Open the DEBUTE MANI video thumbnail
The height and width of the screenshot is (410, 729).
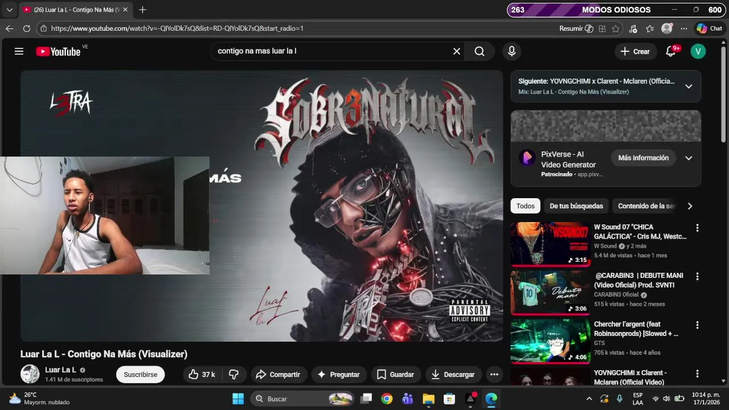coord(550,293)
